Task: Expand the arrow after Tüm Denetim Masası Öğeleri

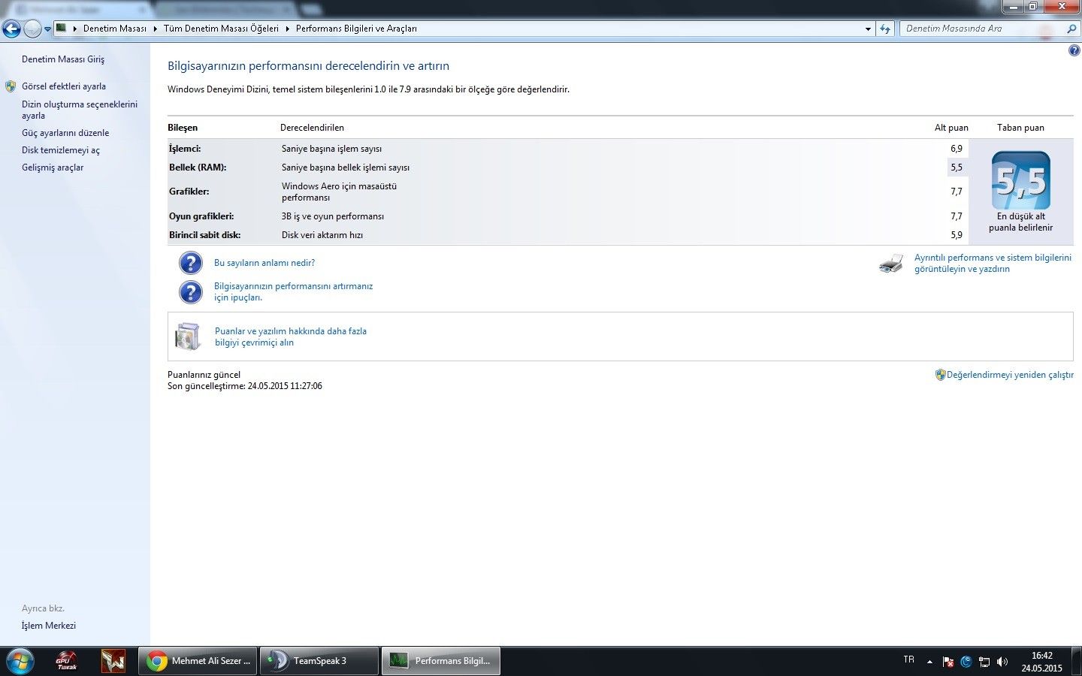Action: click(287, 29)
